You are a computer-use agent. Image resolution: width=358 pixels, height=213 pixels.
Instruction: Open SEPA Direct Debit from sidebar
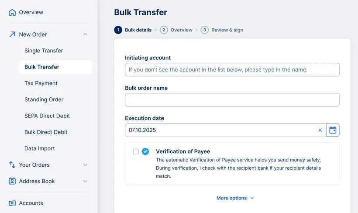pos(47,116)
